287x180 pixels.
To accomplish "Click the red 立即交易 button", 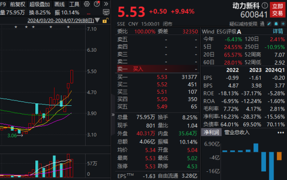I will click(x=277, y=10).
